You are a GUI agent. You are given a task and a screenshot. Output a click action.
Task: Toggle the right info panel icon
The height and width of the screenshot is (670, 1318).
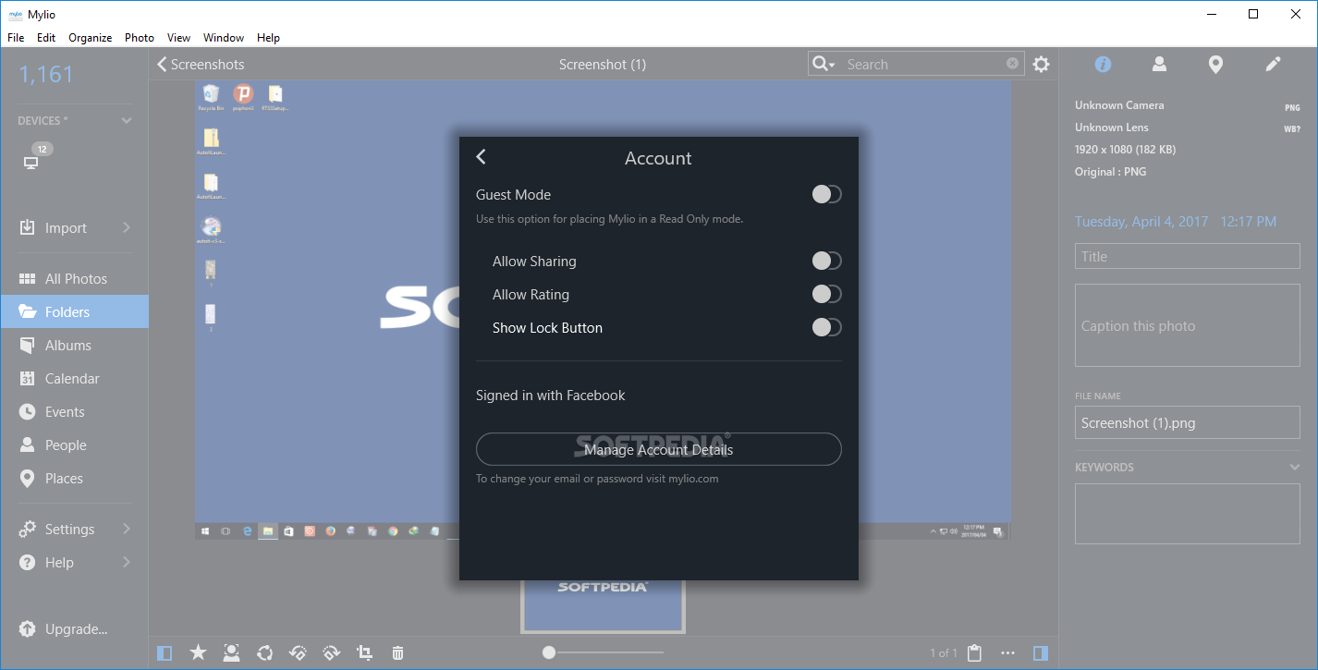click(x=1041, y=653)
